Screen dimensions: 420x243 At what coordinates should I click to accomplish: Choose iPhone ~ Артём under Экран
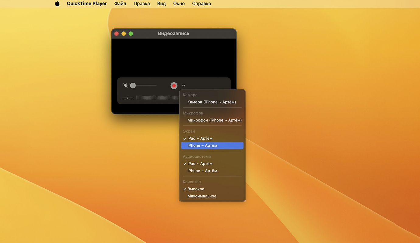[x=212, y=145]
